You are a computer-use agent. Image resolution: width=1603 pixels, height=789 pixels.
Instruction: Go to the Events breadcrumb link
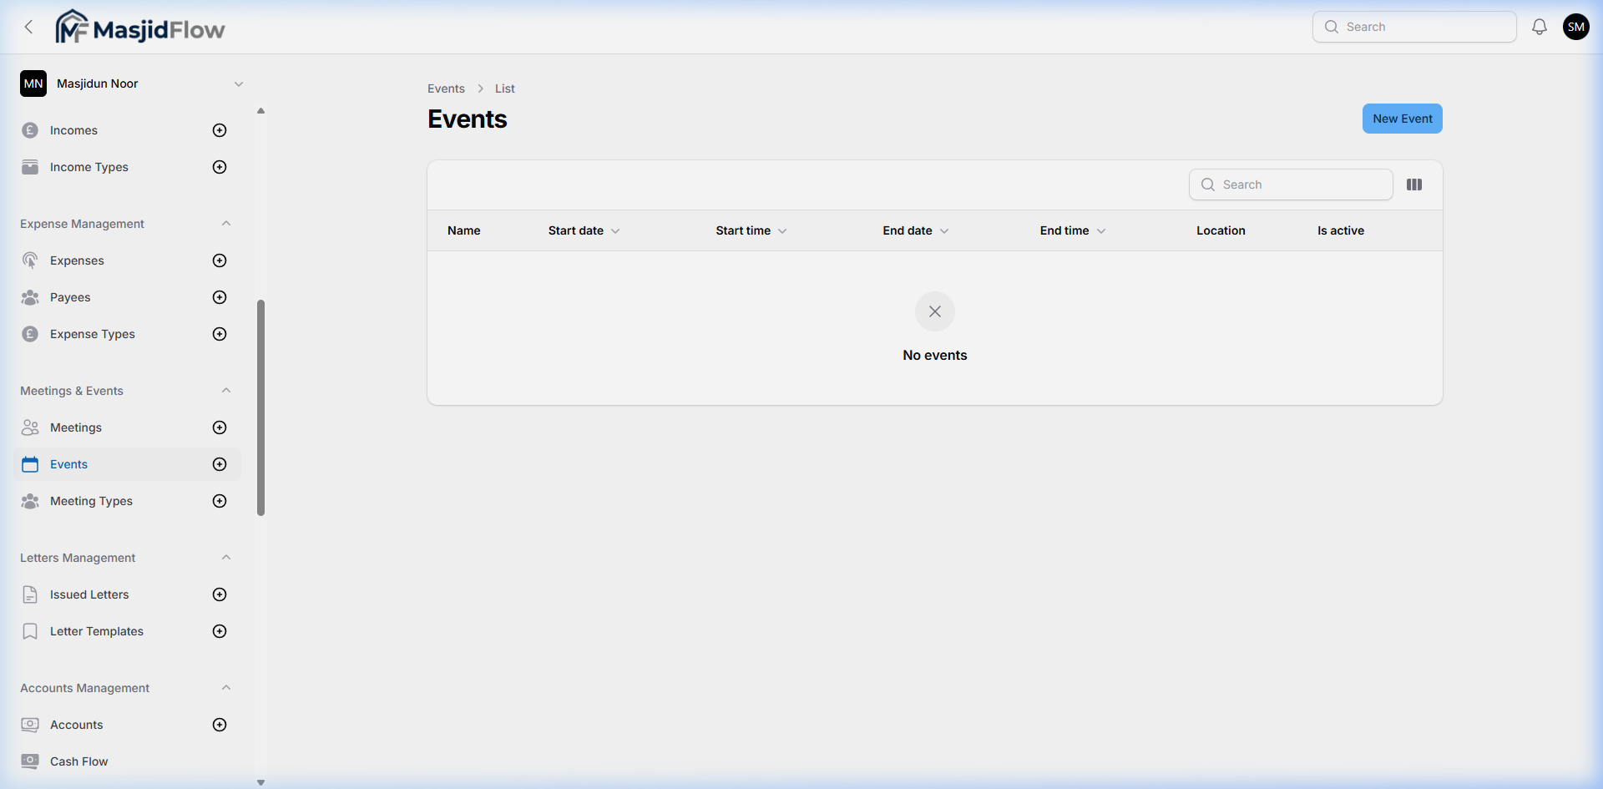[446, 88]
